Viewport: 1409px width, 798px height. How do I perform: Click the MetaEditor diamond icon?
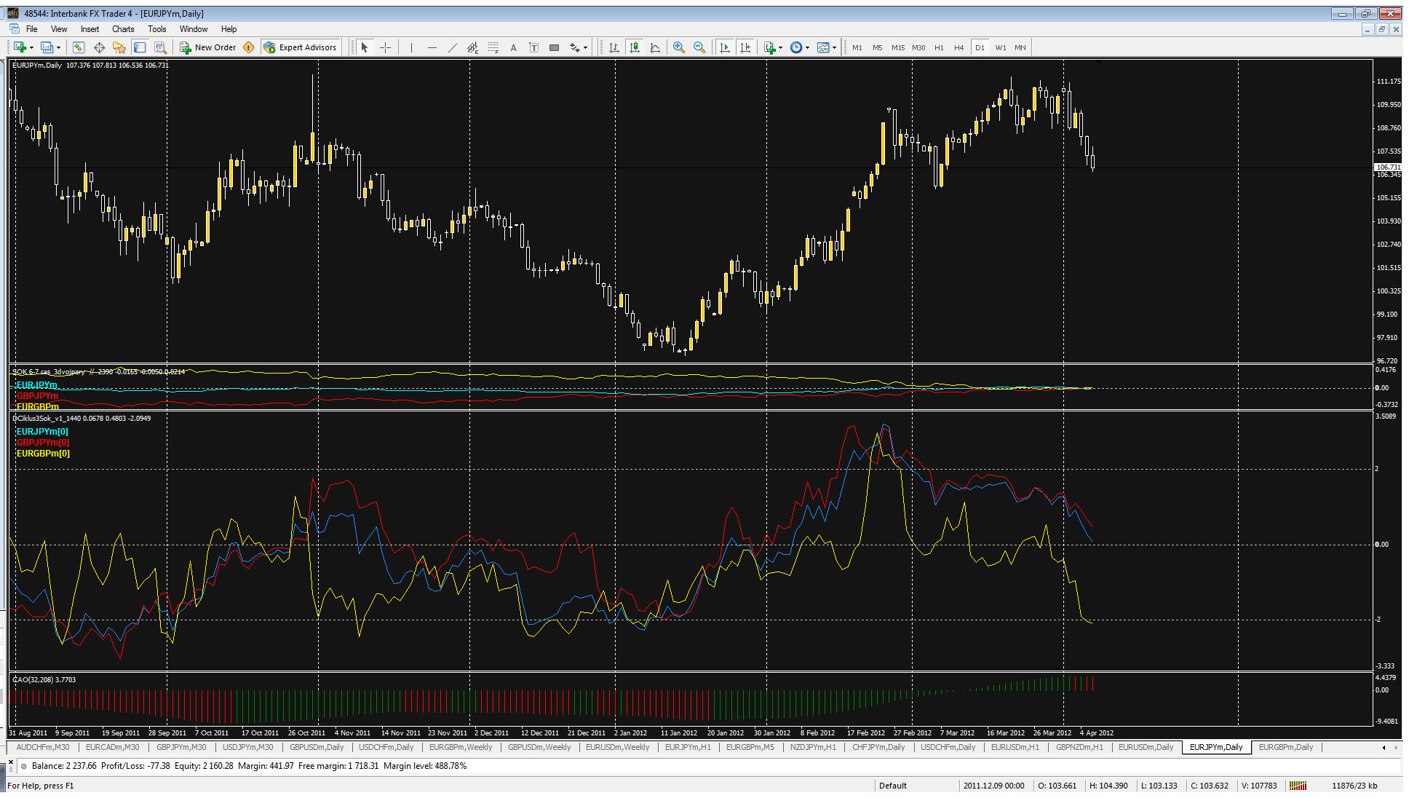click(x=249, y=47)
